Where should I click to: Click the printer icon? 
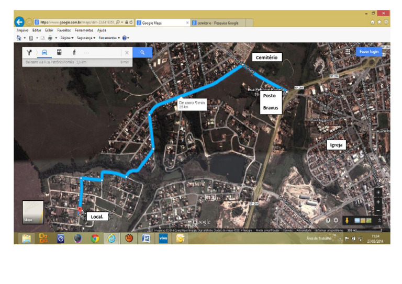[50, 38]
